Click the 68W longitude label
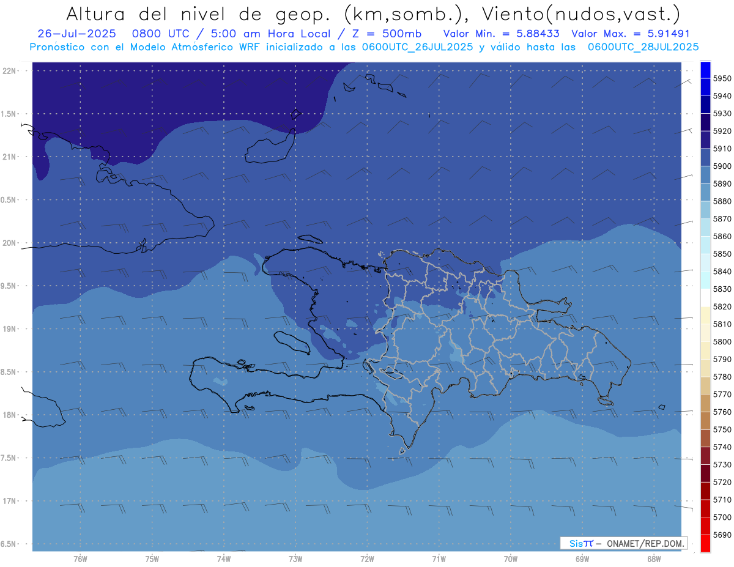Screen dimensions: 734x567 (654, 558)
